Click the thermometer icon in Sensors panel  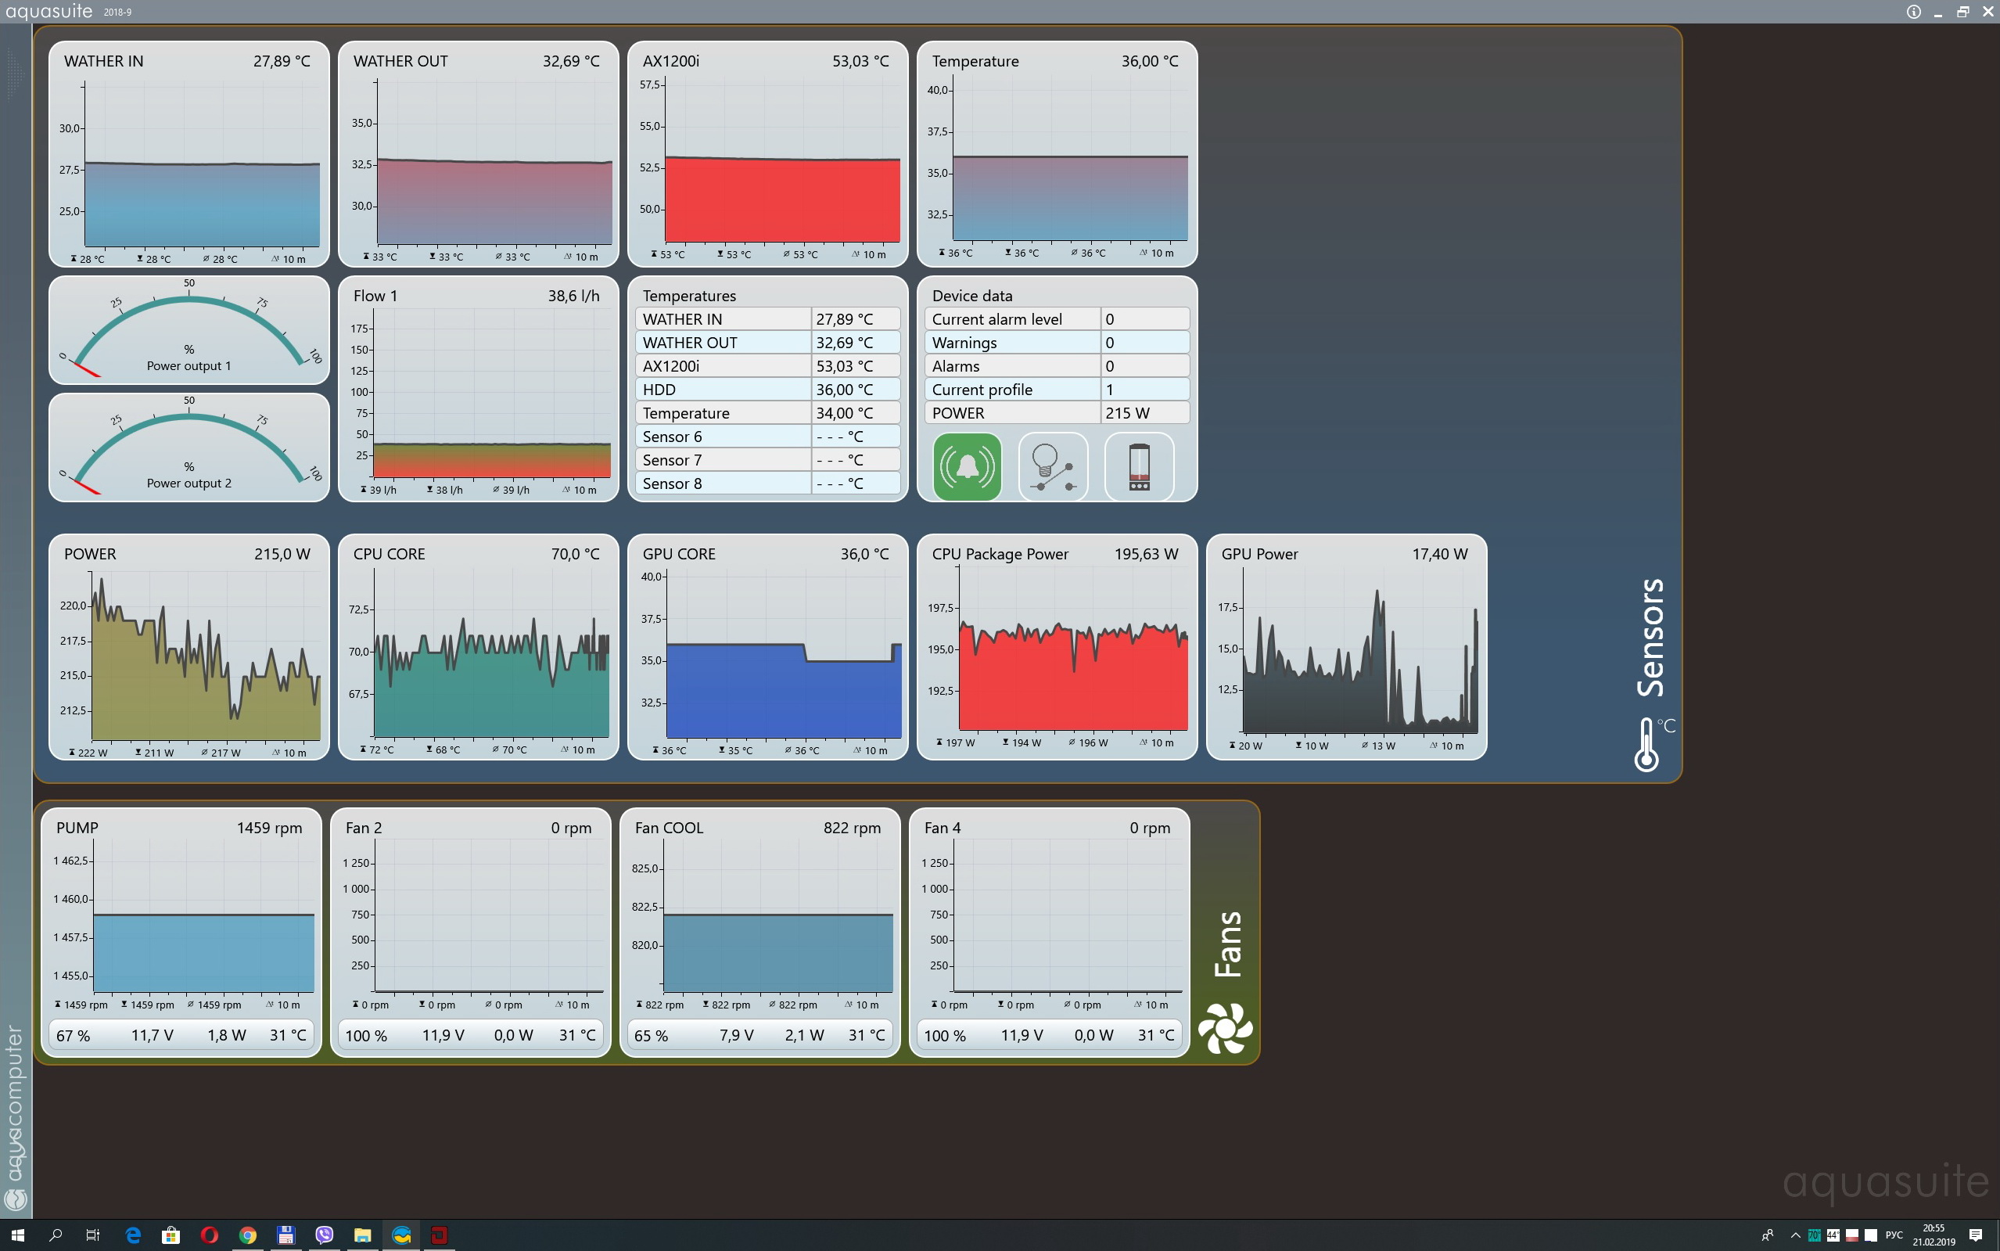[1646, 744]
